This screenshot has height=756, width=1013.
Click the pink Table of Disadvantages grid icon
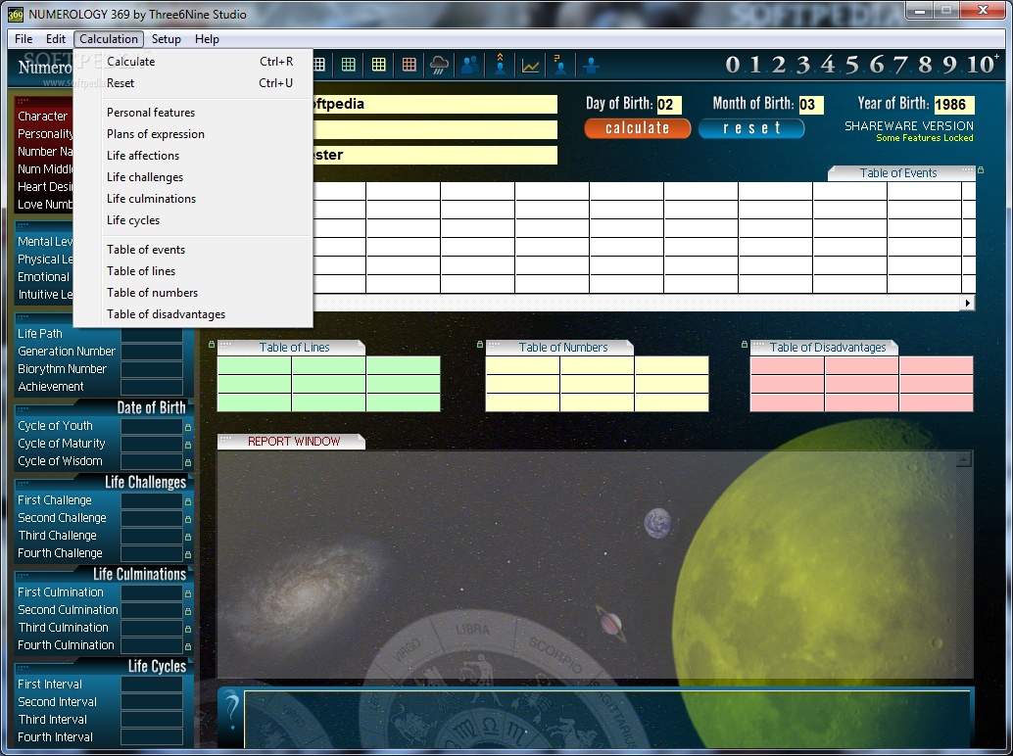pos(409,65)
